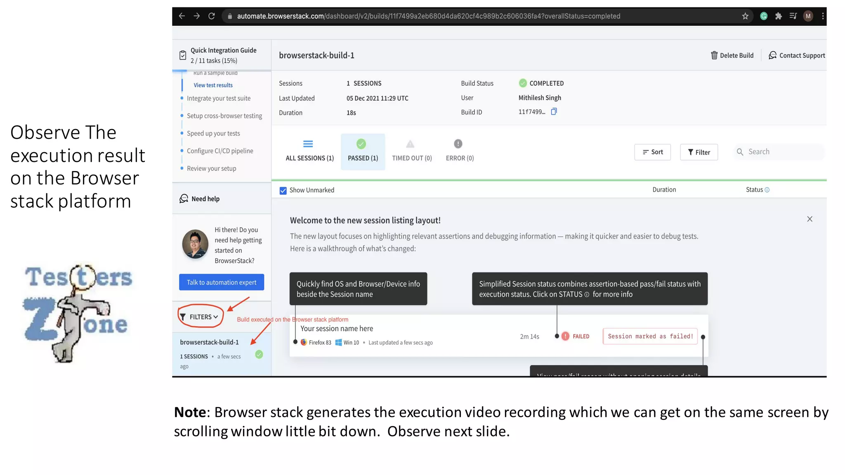Open Setup cross-browser testing step

(224, 116)
